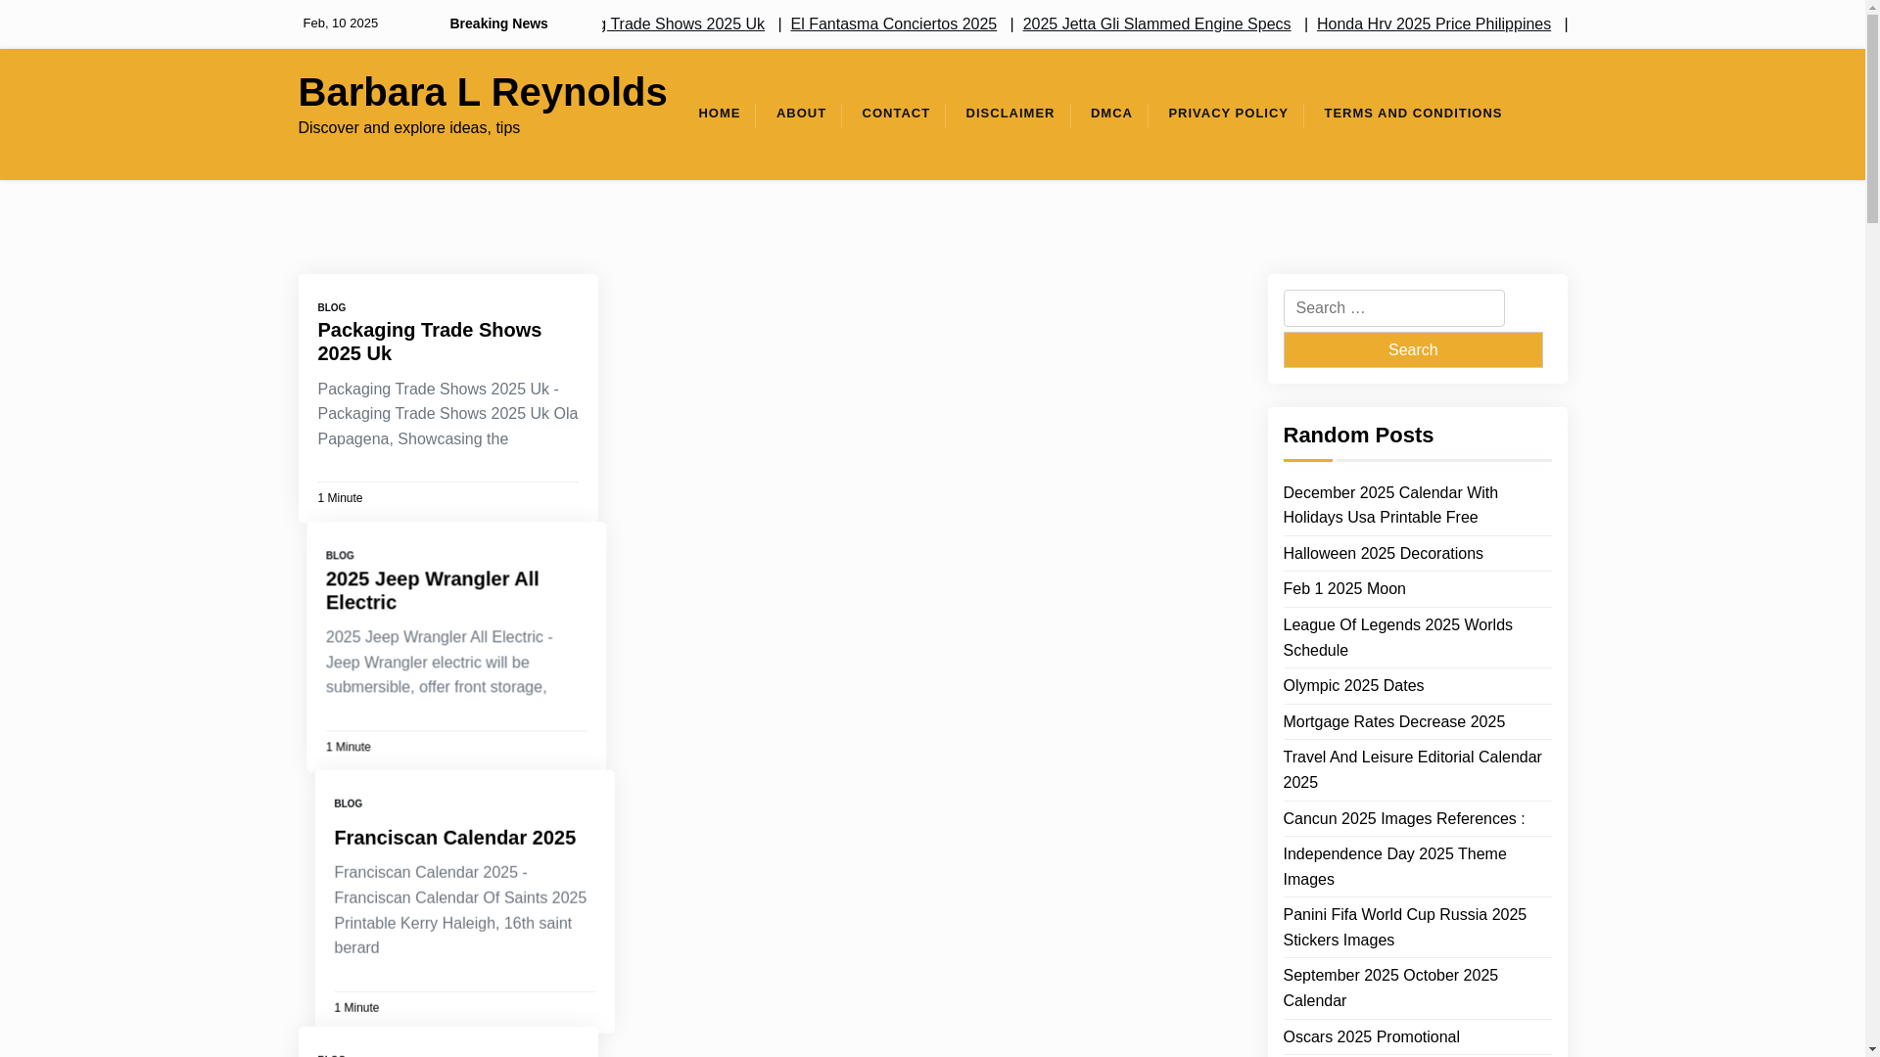This screenshot has height=1057, width=1880.
Task: Open the PRIVACY POLICY page
Action: point(1228,114)
